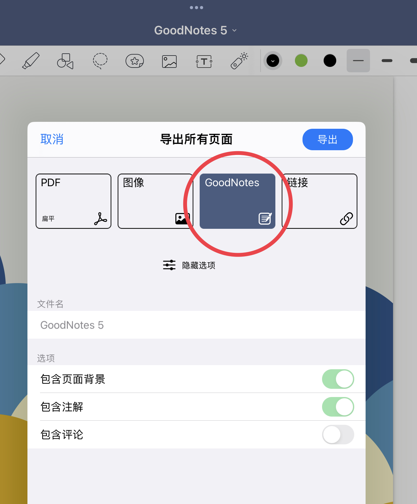417x504 pixels.
Task: Toggle 包含注解 switch off
Action: pos(338,407)
